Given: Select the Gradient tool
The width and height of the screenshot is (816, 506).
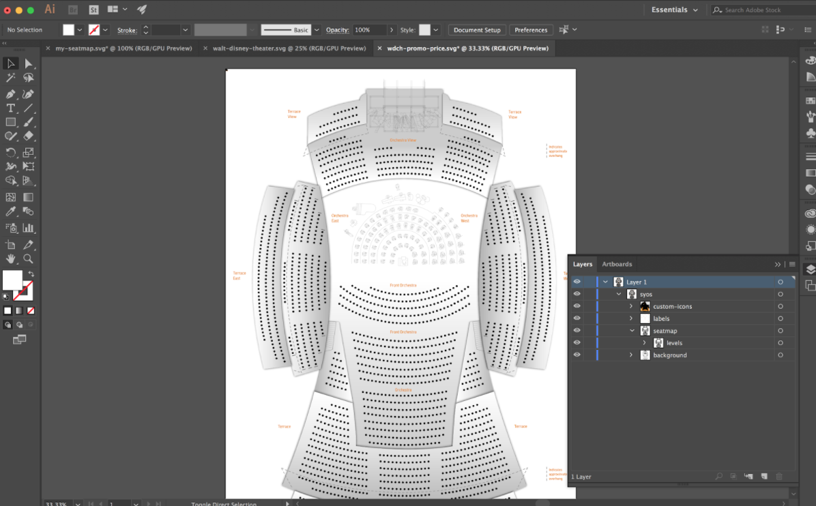Looking at the screenshot, I should [28, 197].
